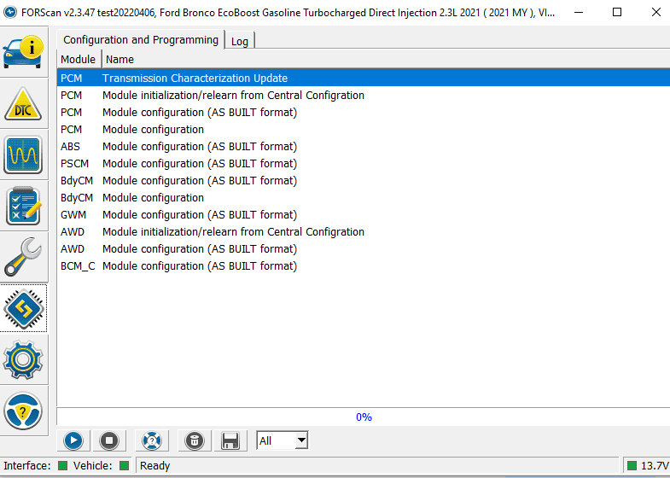Click the Module column header

click(x=79, y=59)
